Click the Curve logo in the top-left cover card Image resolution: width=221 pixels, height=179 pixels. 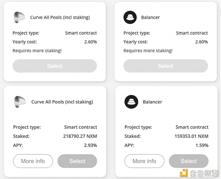[19, 17]
